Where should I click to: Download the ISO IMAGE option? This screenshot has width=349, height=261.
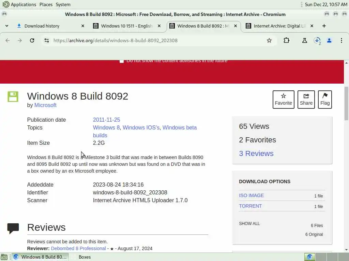pyautogui.click(x=251, y=195)
